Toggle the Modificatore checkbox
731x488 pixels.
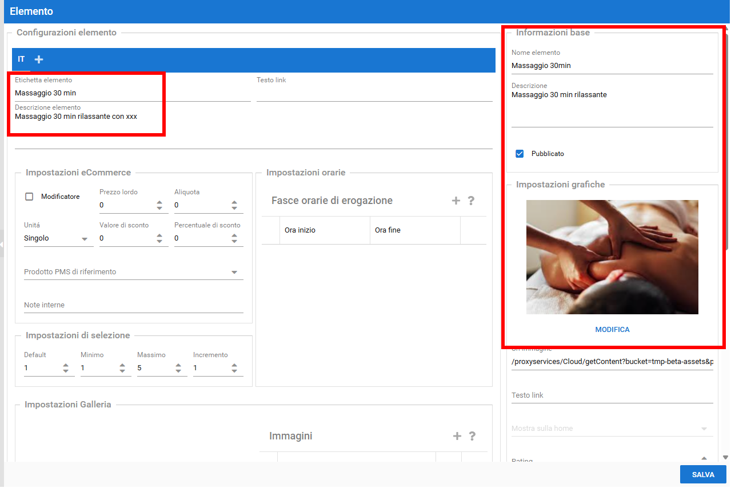(x=29, y=197)
